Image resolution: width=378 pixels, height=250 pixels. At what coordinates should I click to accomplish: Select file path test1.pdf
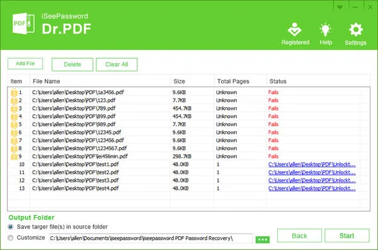[x=75, y=164]
